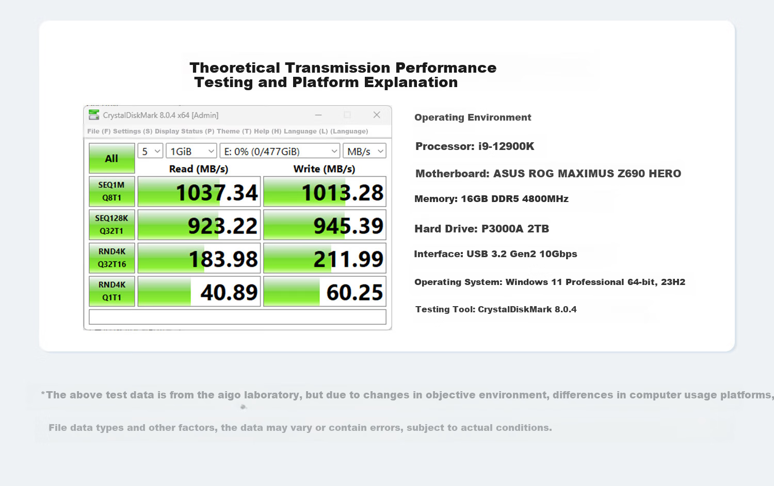Click the 945.39 write result
This screenshot has height=486, width=774.
(x=325, y=225)
